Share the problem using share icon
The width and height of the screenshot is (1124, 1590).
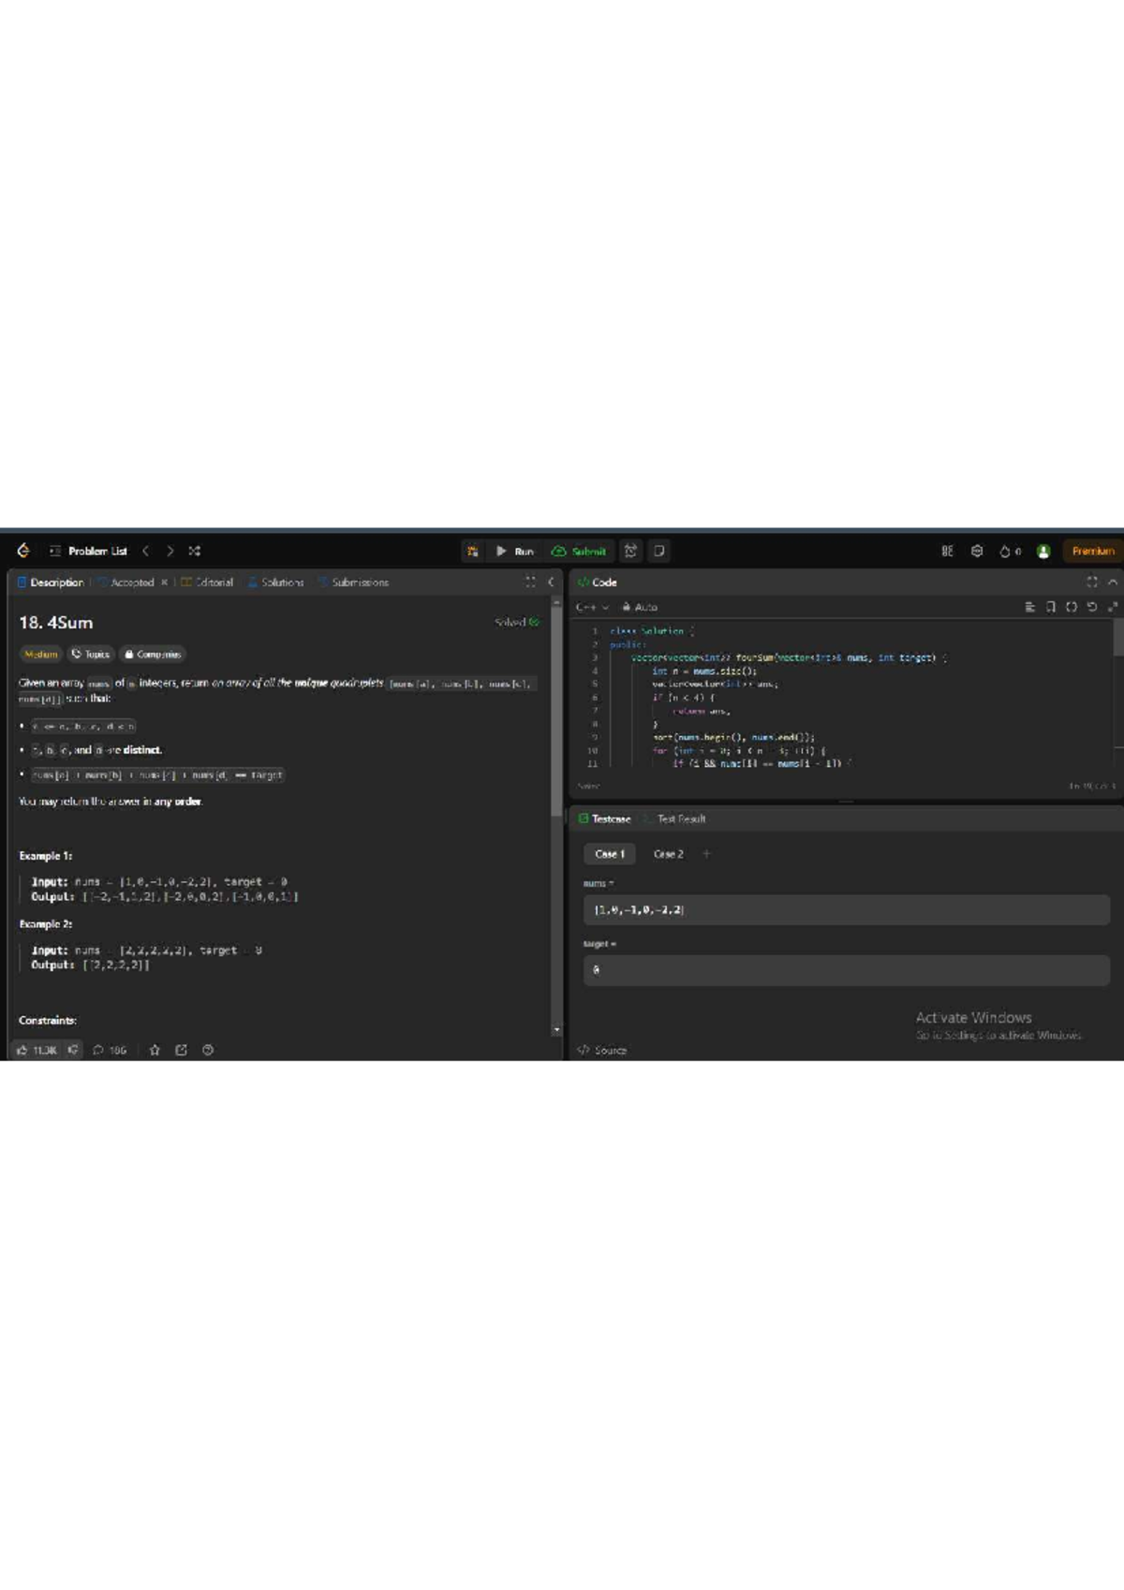(181, 1050)
